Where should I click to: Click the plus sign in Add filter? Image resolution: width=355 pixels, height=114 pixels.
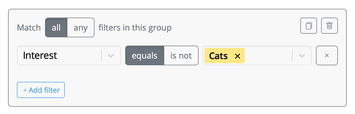click(x=25, y=90)
